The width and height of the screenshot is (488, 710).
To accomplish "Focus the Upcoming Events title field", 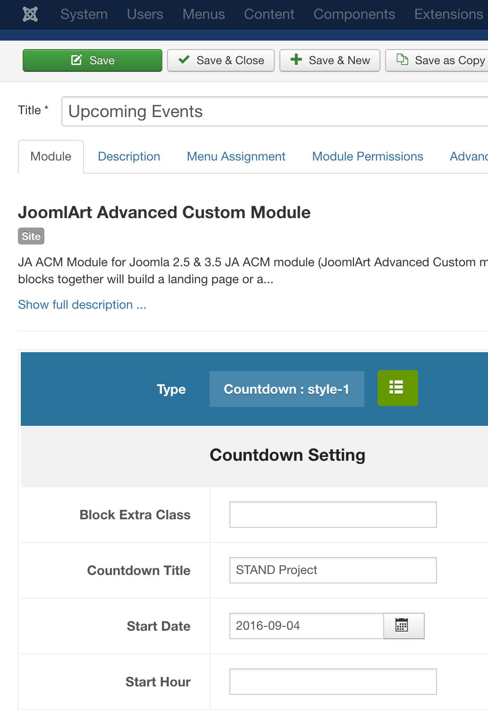I will tap(275, 112).
